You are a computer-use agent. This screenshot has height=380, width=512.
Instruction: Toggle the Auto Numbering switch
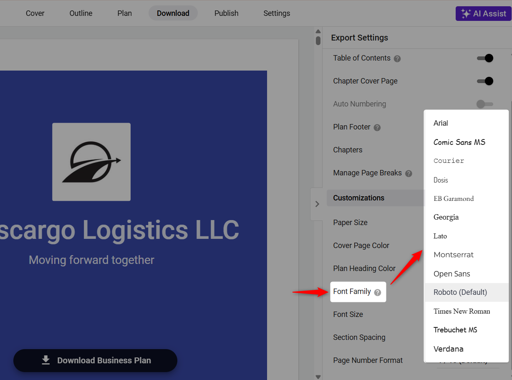click(485, 104)
